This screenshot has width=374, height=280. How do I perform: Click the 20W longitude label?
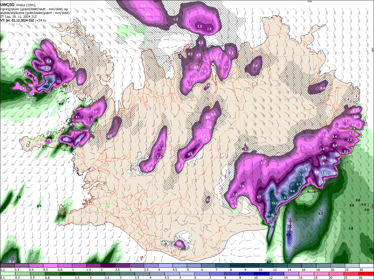tap(155, 1)
